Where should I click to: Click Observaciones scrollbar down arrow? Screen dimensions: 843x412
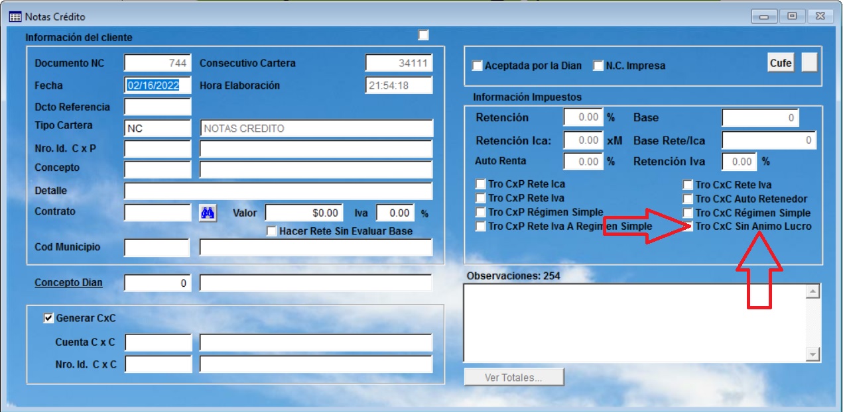tap(812, 355)
